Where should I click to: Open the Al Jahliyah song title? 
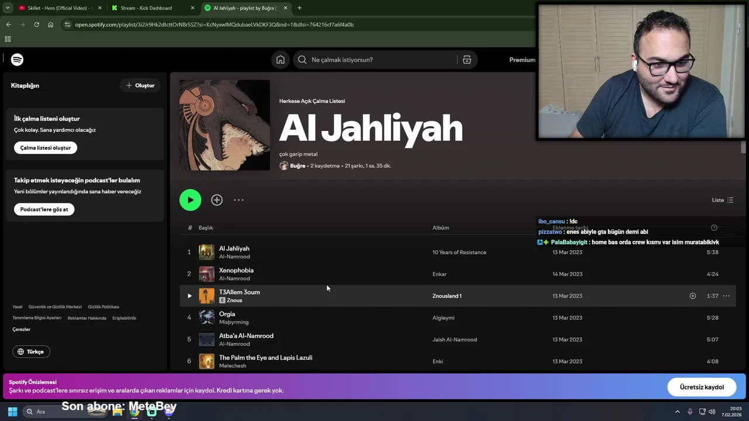(234, 249)
